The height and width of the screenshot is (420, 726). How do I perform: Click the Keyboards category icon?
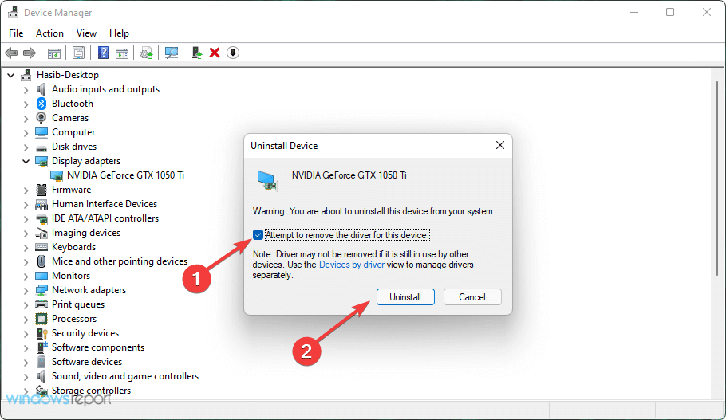[41, 247]
